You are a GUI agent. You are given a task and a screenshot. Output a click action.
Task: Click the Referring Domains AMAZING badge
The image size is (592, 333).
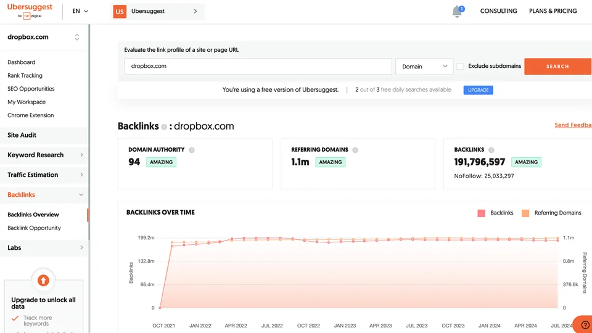[x=331, y=162]
